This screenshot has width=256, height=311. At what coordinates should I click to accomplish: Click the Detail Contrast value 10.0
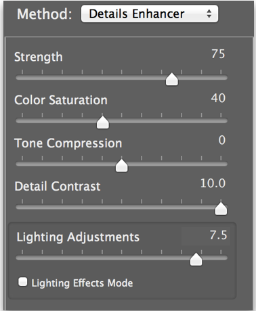coord(213,183)
